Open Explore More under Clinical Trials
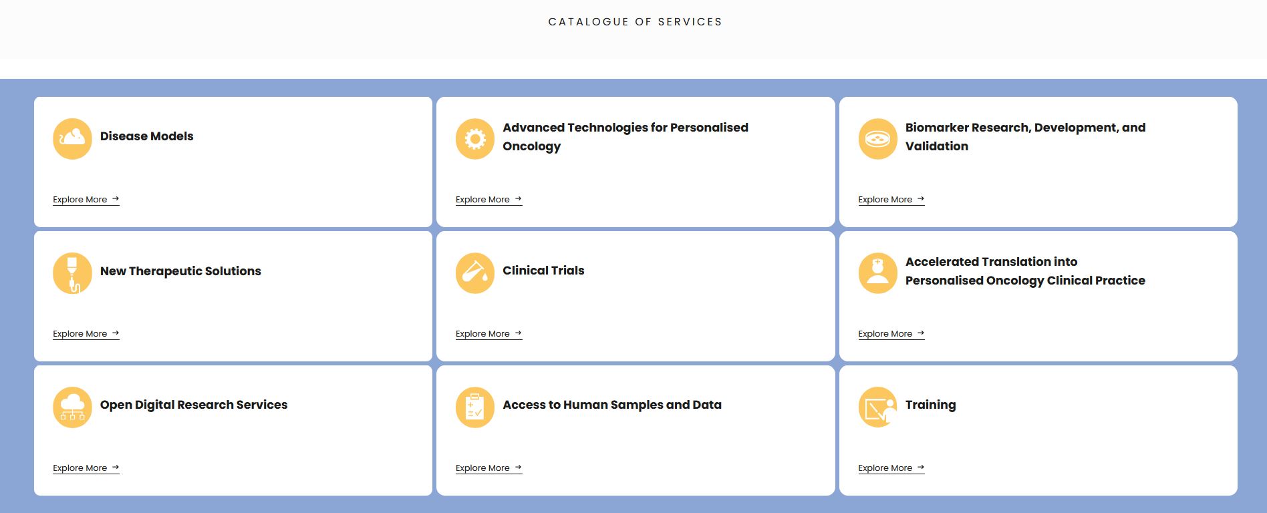The height and width of the screenshot is (513, 1267). coord(489,334)
